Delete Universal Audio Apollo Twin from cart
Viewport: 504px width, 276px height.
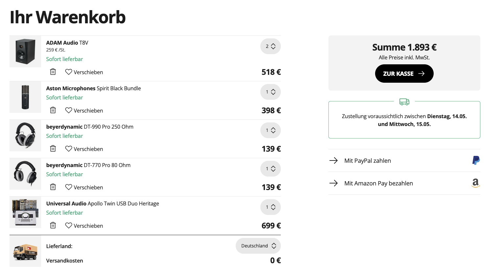click(53, 225)
